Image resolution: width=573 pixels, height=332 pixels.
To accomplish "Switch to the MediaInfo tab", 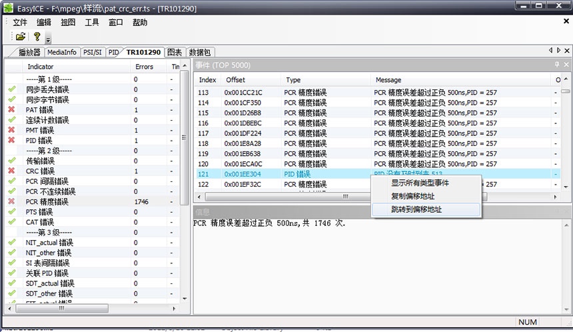I will 61,52.
